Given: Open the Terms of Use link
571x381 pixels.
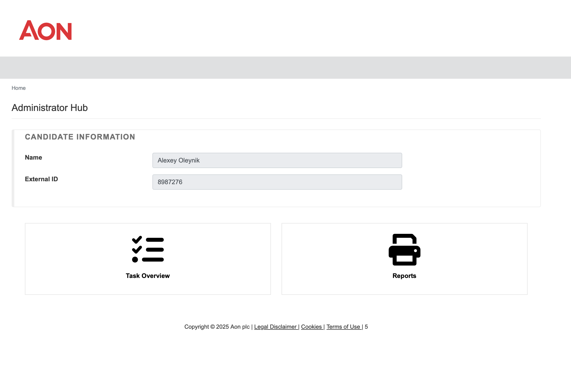Looking at the screenshot, I should [x=343, y=327].
